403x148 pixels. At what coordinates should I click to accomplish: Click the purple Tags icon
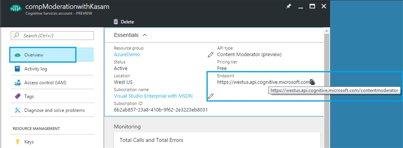17,97
